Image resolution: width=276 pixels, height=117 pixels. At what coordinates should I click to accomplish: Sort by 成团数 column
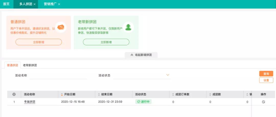click(x=210, y=94)
